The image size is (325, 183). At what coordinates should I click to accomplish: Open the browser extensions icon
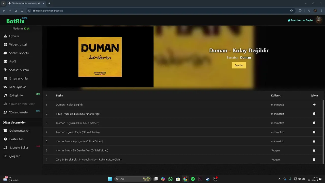click(x=300, y=11)
